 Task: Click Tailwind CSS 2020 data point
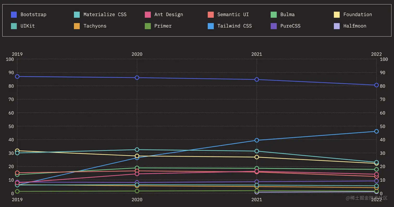137,158
